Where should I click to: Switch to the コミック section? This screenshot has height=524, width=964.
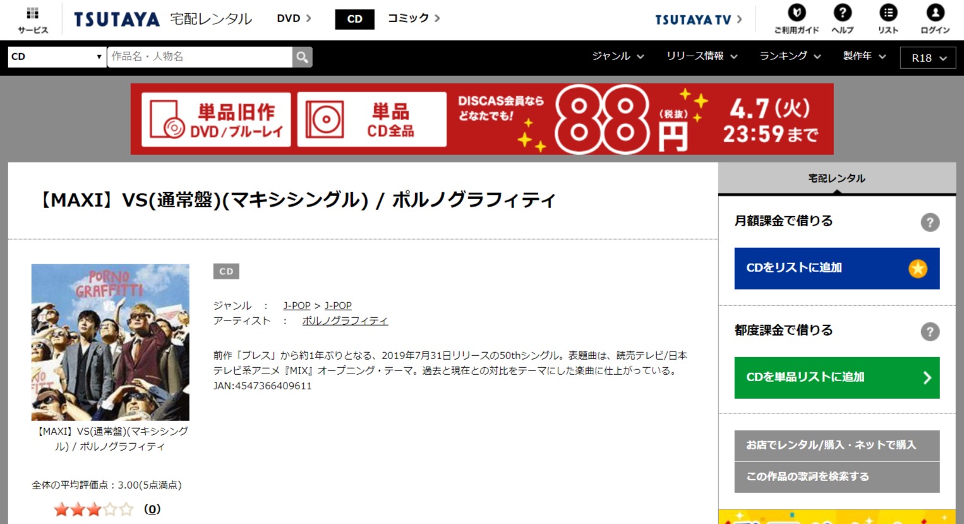point(414,18)
